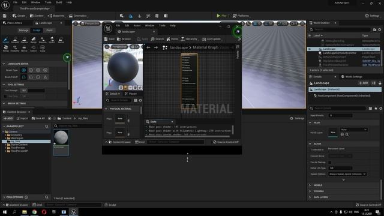The height and width of the screenshot is (216, 384).
Task: Click Search in Material Editor toolbar
Action: point(157,39)
